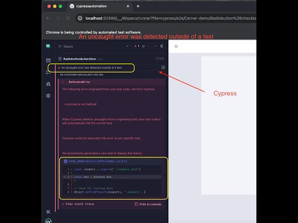
Task: Reload the page with the browser refresh icon
Action: (68, 19)
